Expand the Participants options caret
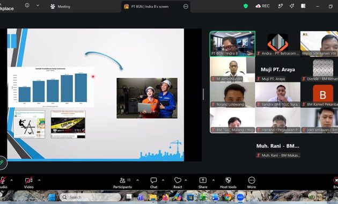The width and height of the screenshot is (338, 204). 137,180
